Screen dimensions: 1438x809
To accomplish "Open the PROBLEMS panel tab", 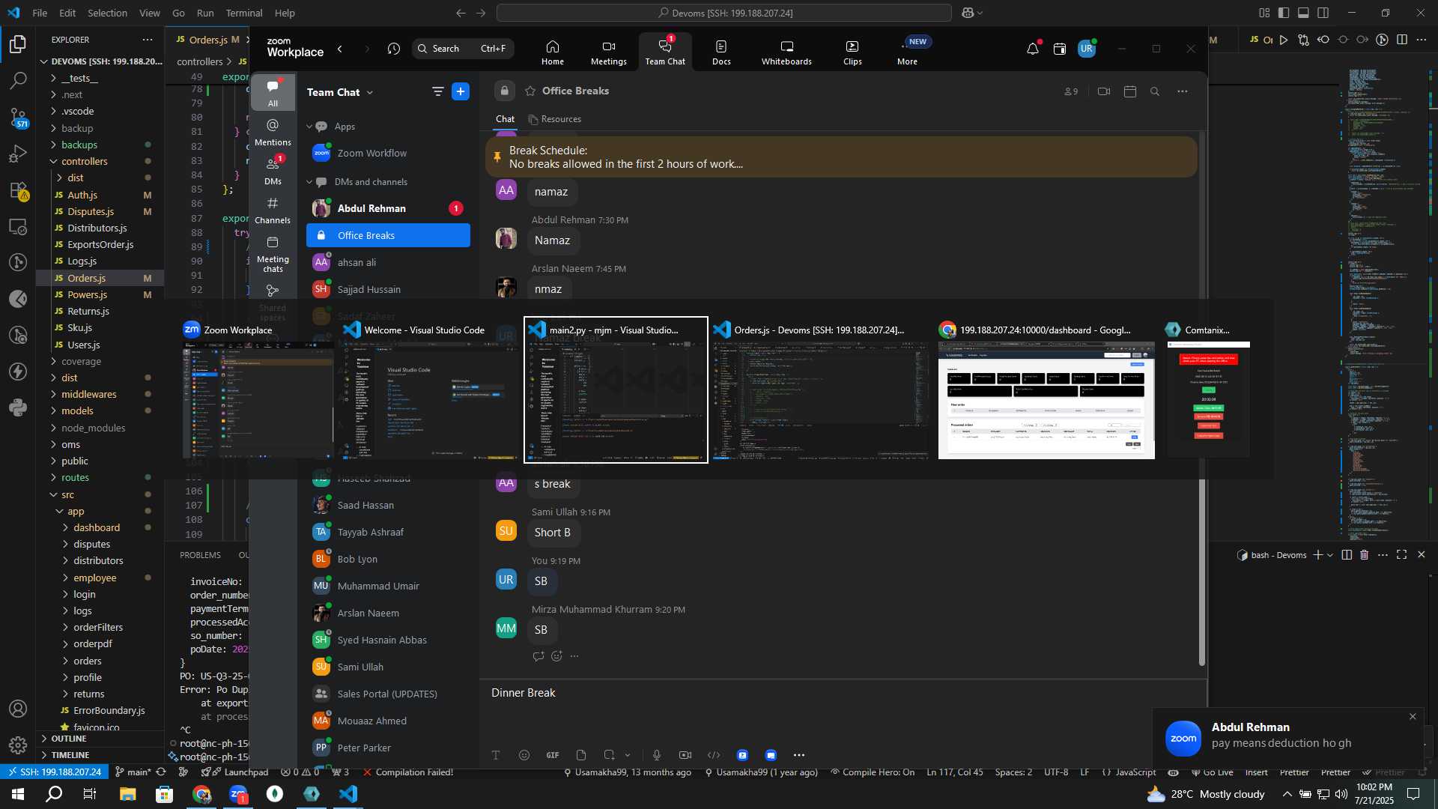I will [x=200, y=555].
